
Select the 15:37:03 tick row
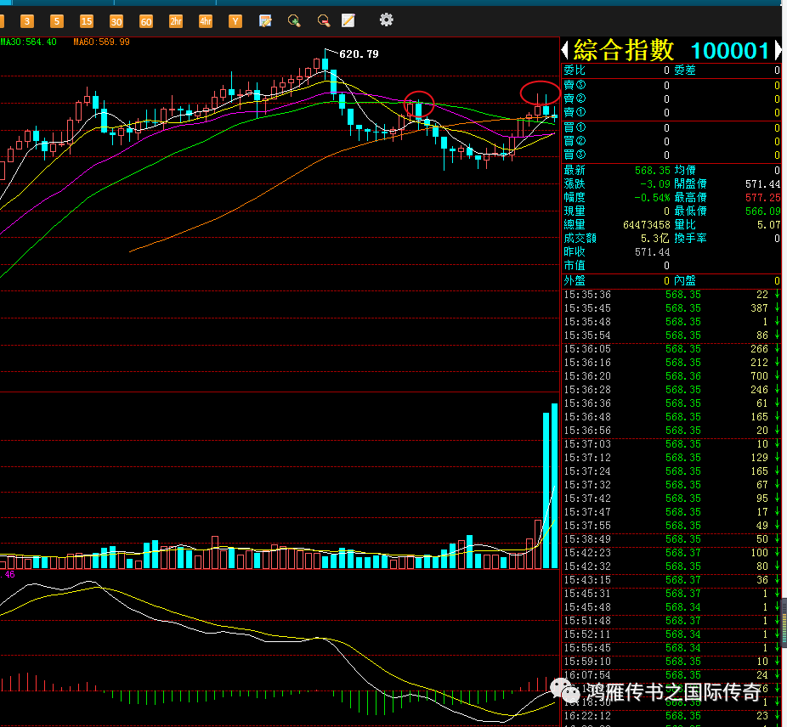click(x=671, y=444)
